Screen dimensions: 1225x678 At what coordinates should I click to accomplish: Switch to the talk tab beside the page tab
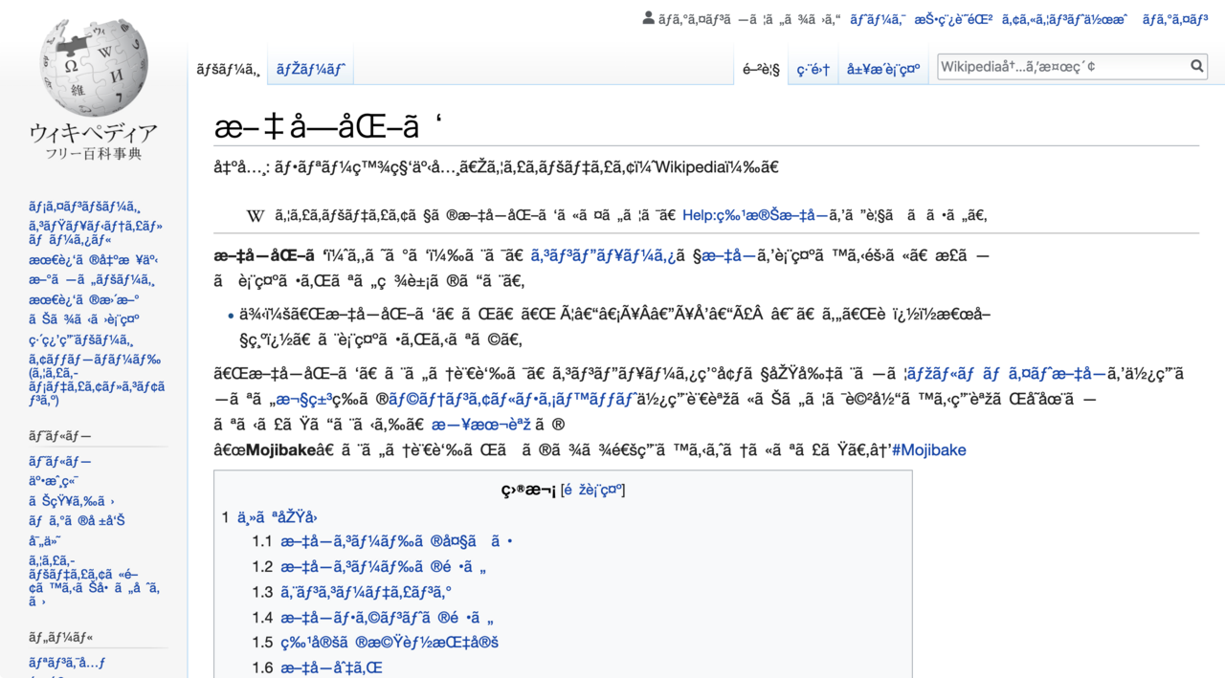309,68
